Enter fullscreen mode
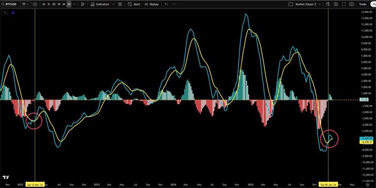376x188 pixels. tap(344, 4)
